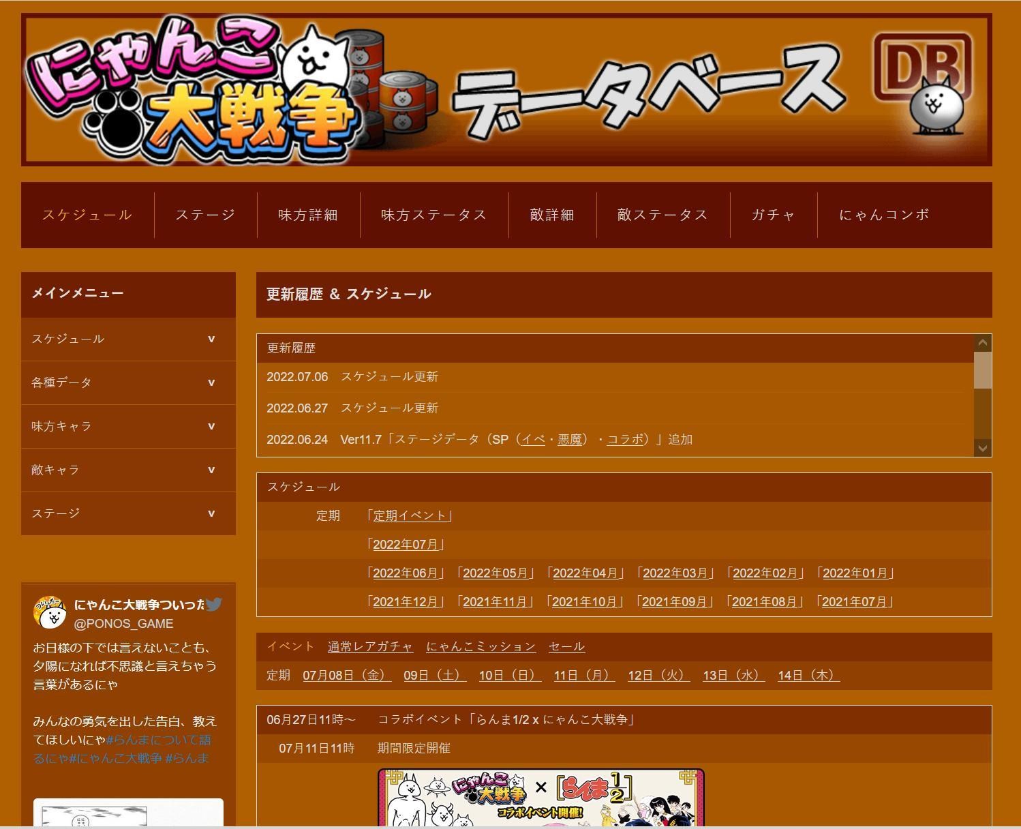Click the イベ link in update history

pyautogui.click(x=533, y=440)
